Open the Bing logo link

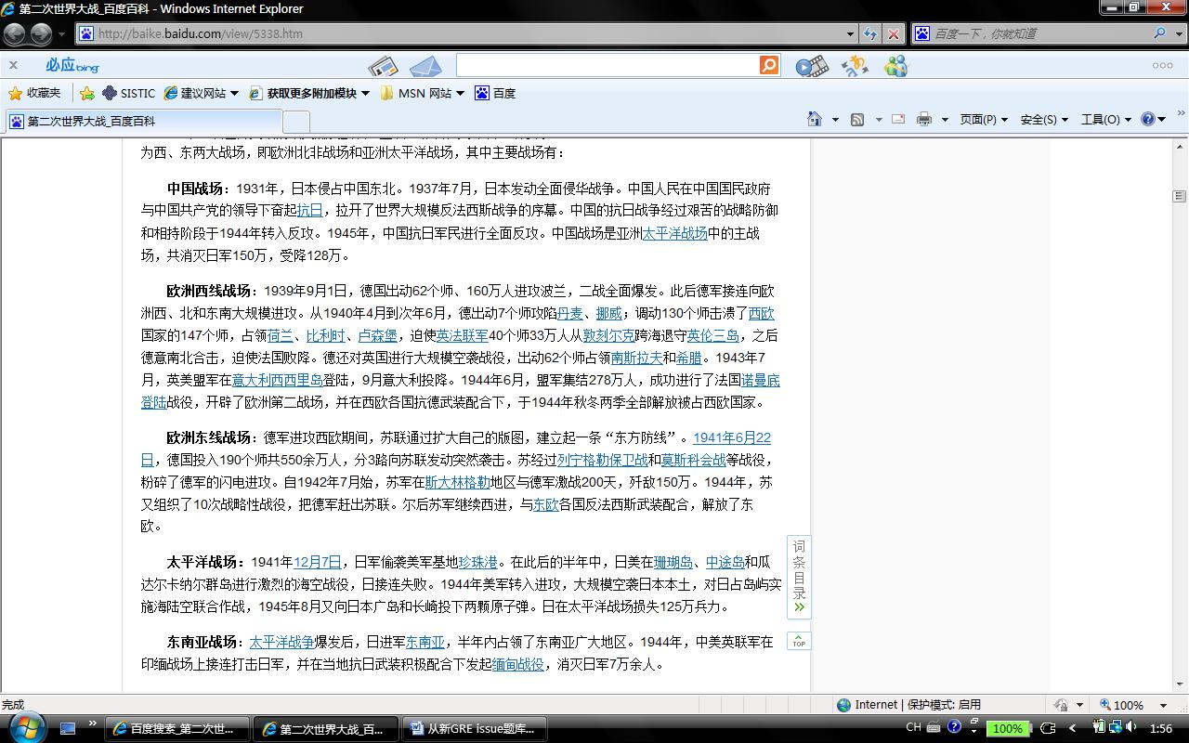(x=72, y=65)
